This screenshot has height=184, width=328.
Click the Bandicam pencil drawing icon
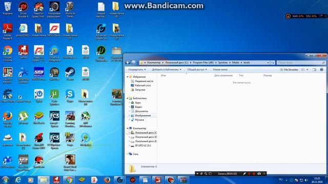point(244,174)
